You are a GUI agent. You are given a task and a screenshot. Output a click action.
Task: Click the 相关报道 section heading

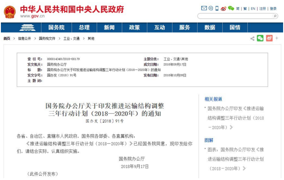click(x=213, y=99)
